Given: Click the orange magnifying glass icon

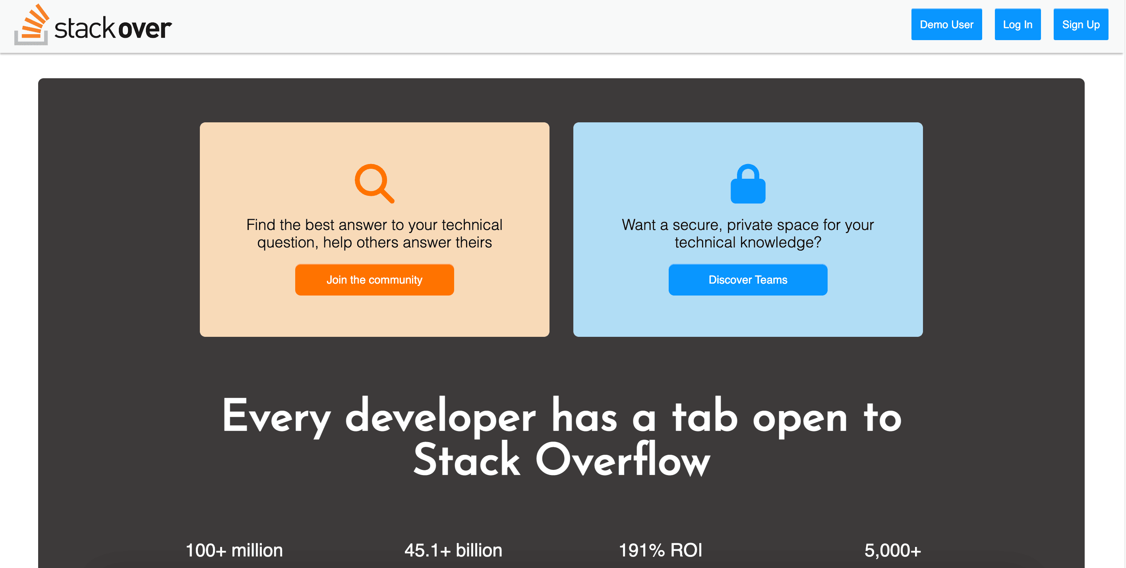Looking at the screenshot, I should point(375,184).
